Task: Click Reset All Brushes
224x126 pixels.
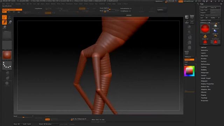Action: (49, 124)
